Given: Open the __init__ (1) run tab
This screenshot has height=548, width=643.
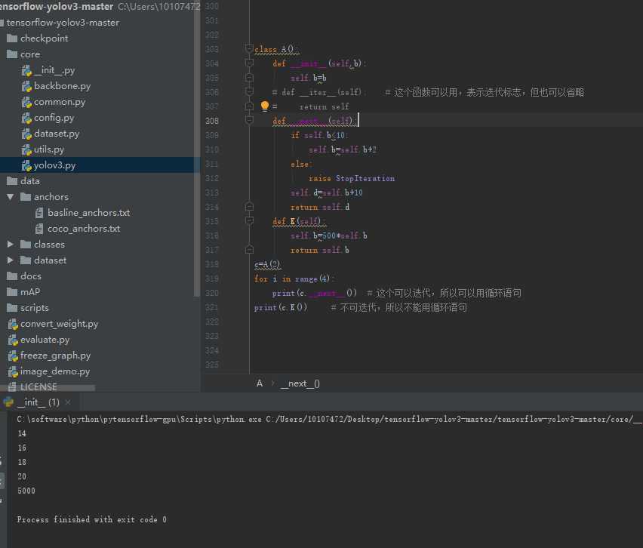Looking at the screenshot, I should tap(39, 402).
